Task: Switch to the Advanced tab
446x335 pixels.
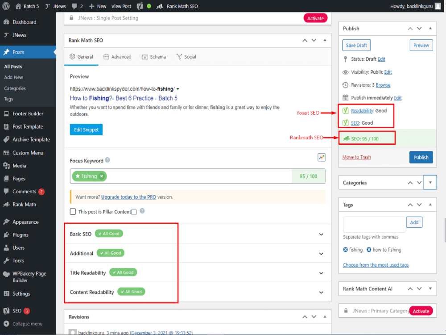Action: click(117, 57)
